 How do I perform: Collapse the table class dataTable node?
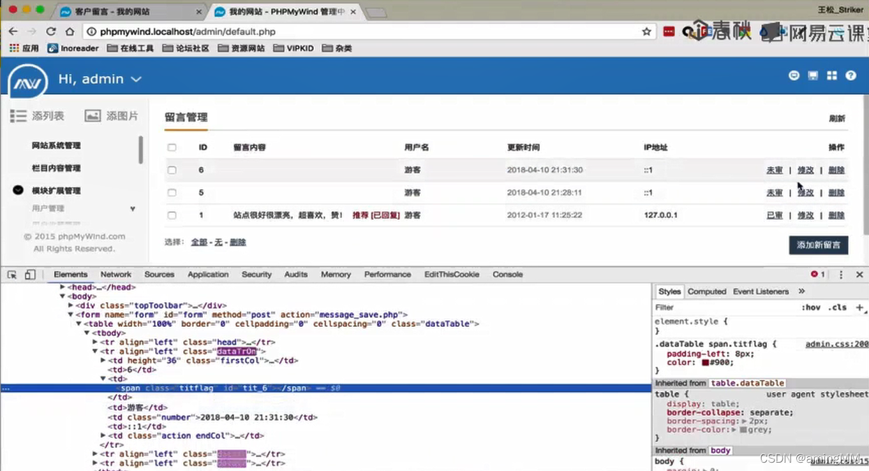(x=78, y=324)
